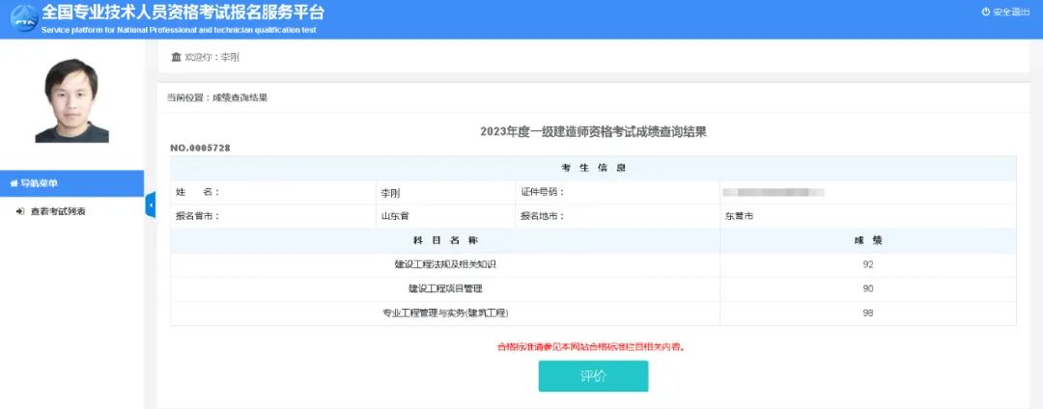This screenshot has width=1043, height=409.
Task: Click the score 98 cell
Action: pos(867,314)
